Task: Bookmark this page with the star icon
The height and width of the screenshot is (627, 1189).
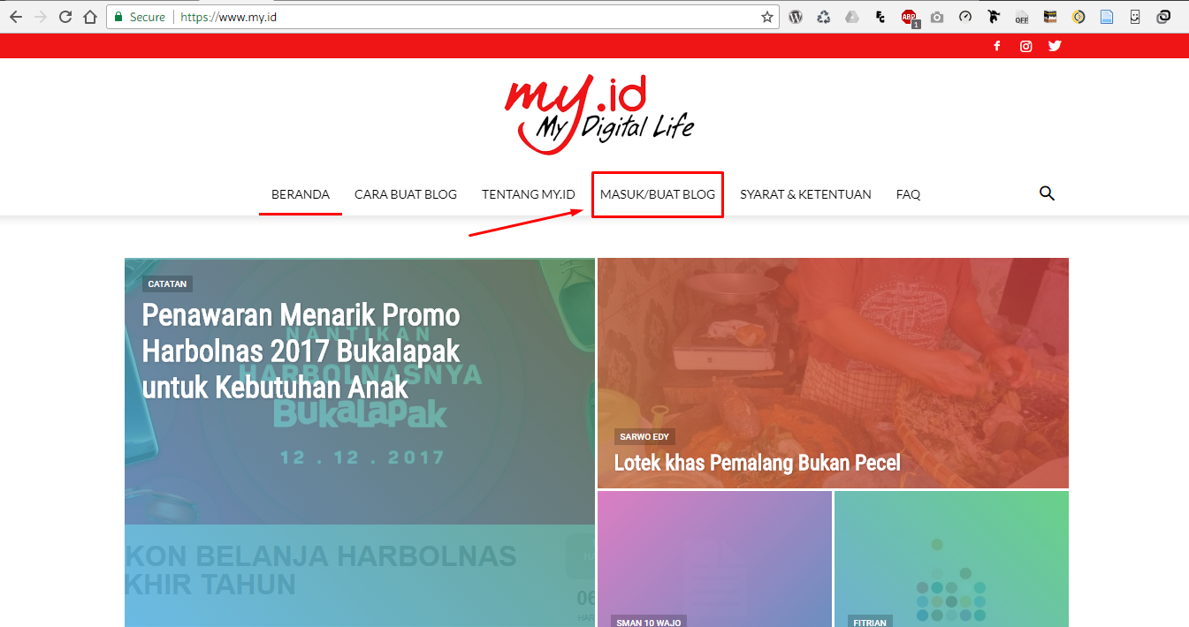Action: [767, 17]
